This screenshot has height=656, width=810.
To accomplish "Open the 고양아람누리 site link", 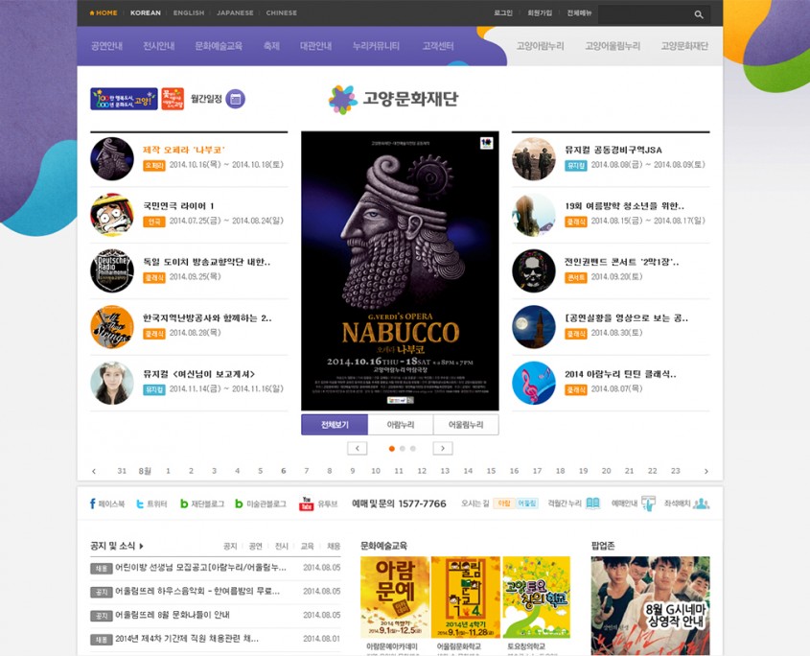I will click(x=541, y=46).
